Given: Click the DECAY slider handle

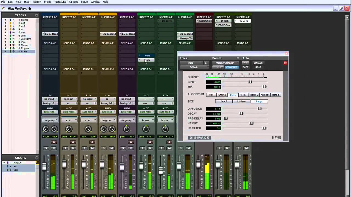Looking at the screenshot, I should tap(241, 114).
